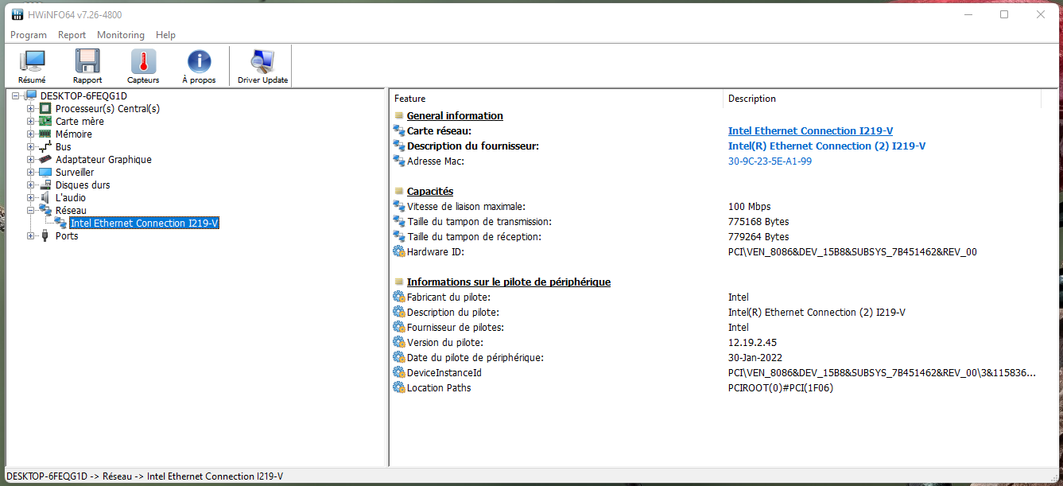1063x486 pixels.
Task: Click network icon beside Adresse Mac row
Action: click(x=399, y=161)
